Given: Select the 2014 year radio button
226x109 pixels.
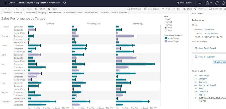Looking at the screenshot, I should pyautogui.click(x=166, y=22).
